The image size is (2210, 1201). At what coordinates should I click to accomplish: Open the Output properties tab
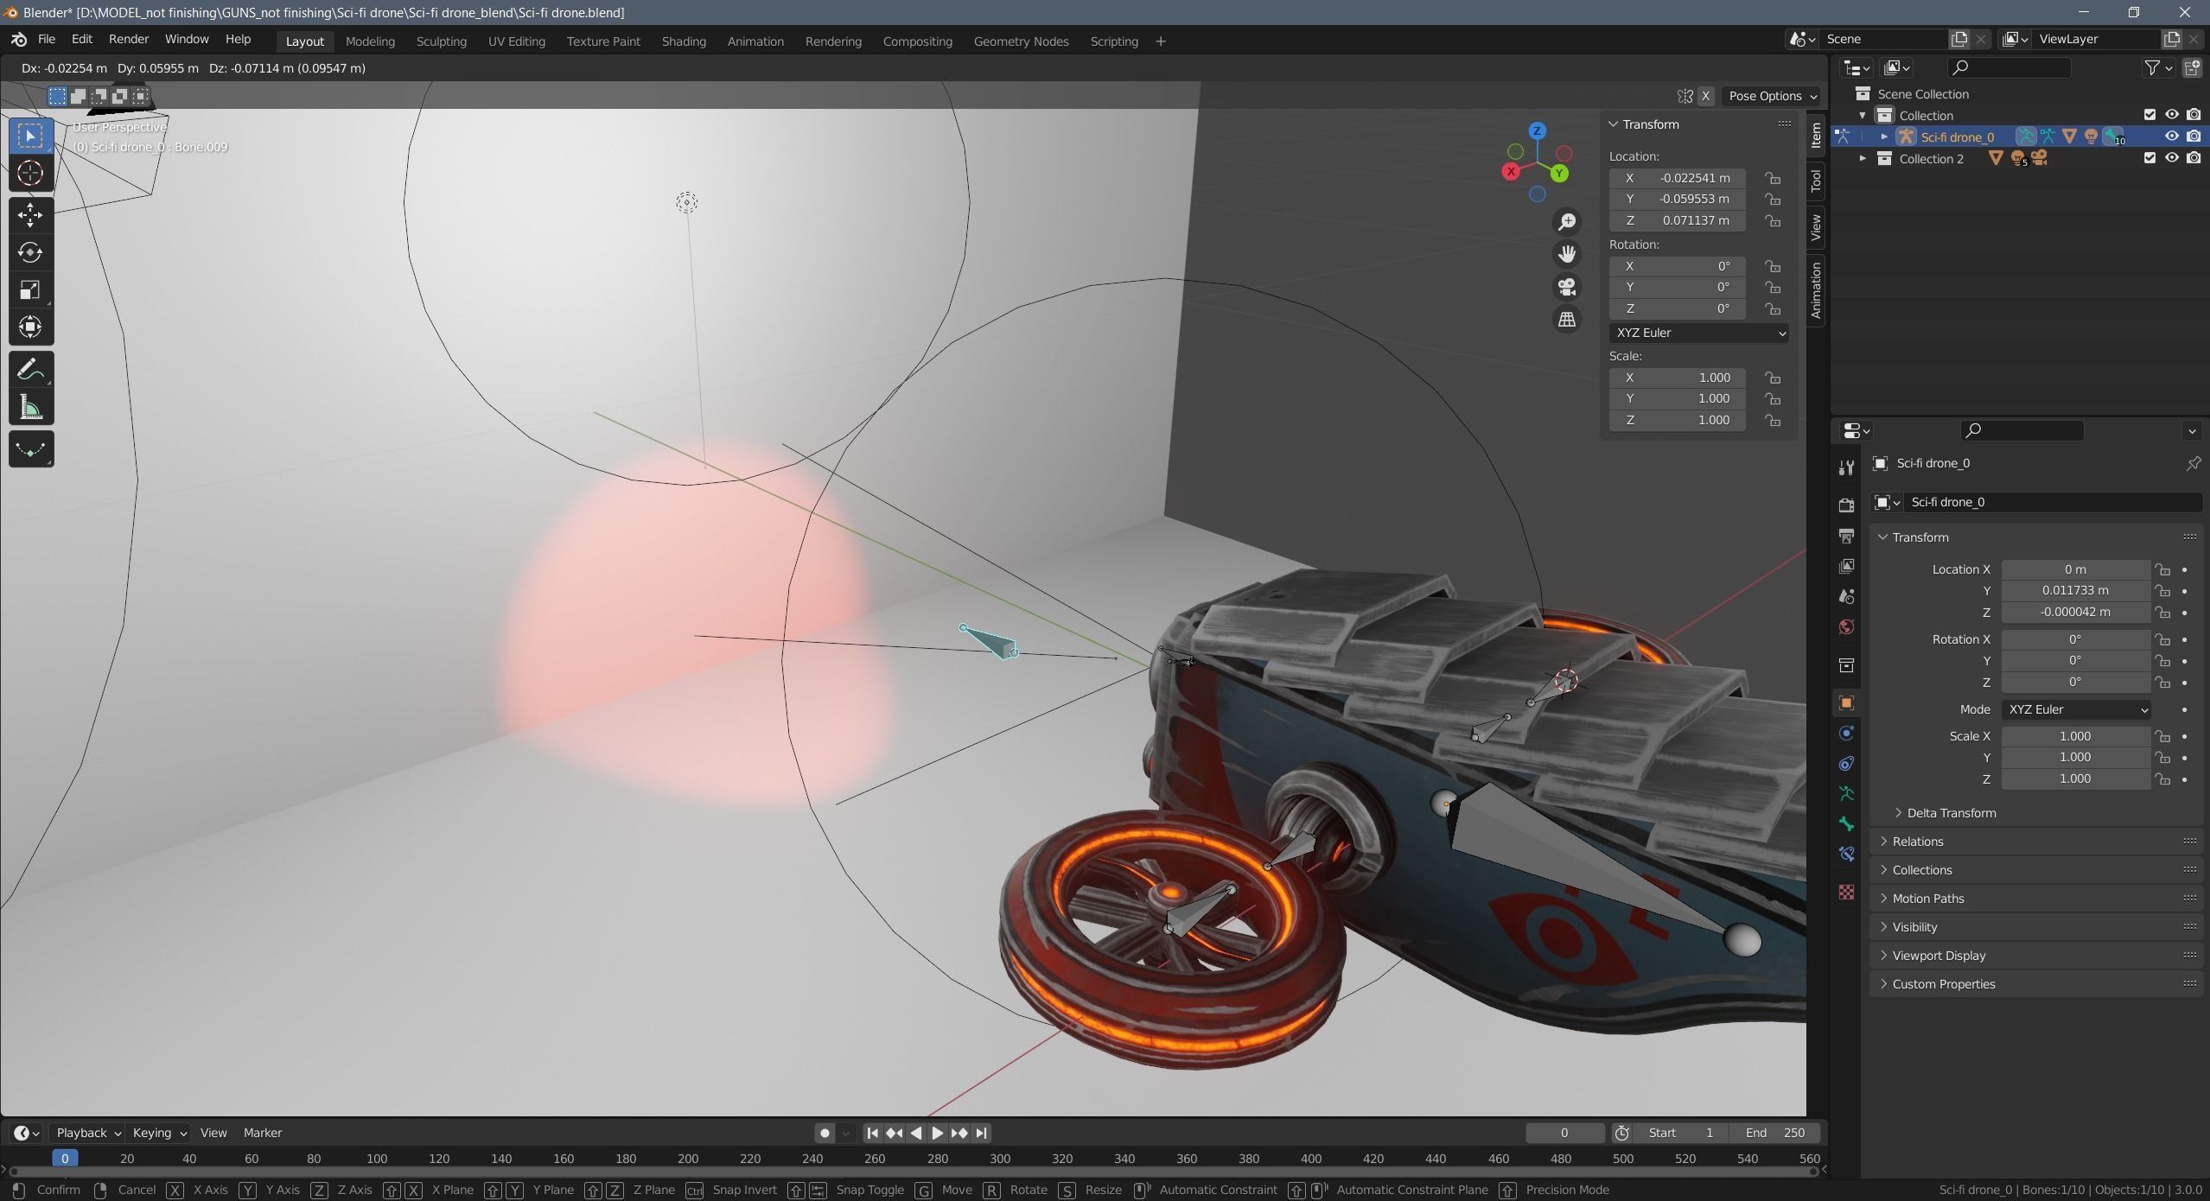[1847, 536]
